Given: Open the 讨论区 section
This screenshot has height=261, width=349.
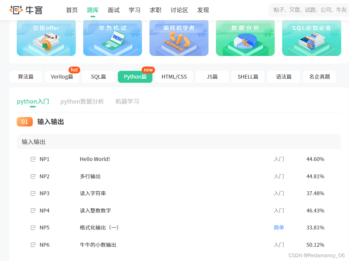Looking at the screenshot, I should pos(179,10).
